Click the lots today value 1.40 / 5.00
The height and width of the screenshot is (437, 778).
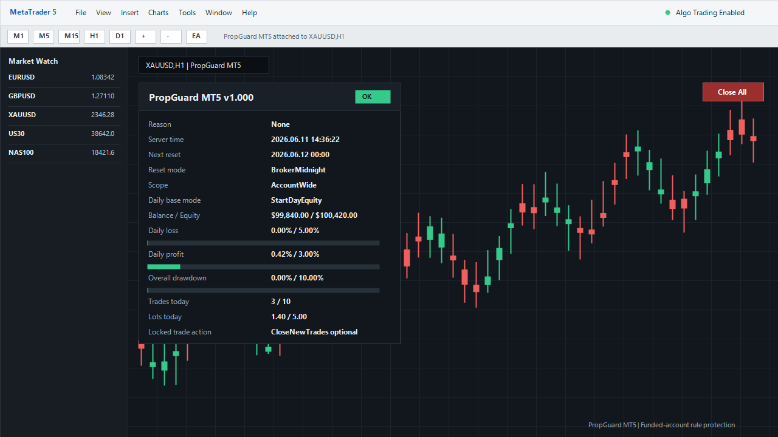click(x=289, y=317)
